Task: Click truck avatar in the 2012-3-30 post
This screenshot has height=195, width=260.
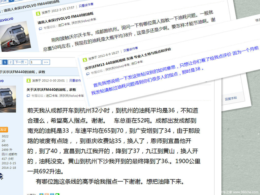Action: click(x=8, y=99)
